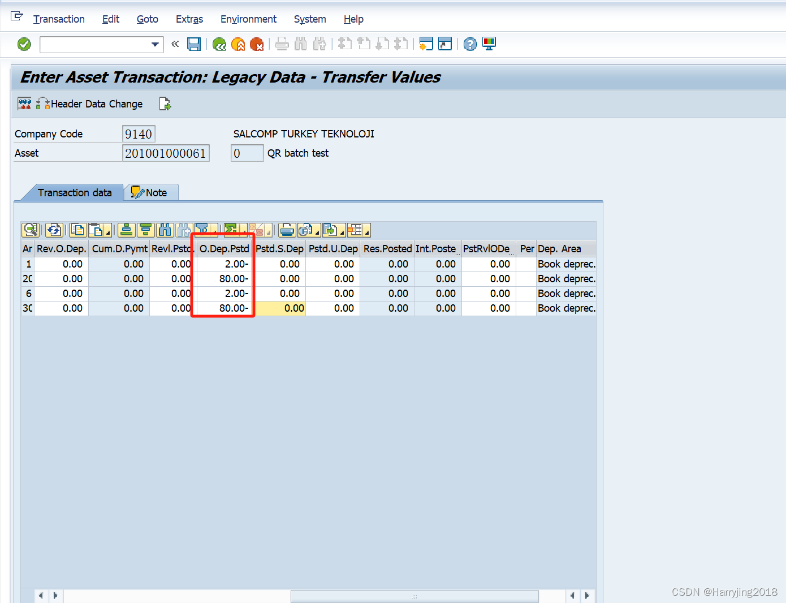Screen dimensions: 786x603
Task: Click the orange Exit icon
Action: click(x=238, y=44)
